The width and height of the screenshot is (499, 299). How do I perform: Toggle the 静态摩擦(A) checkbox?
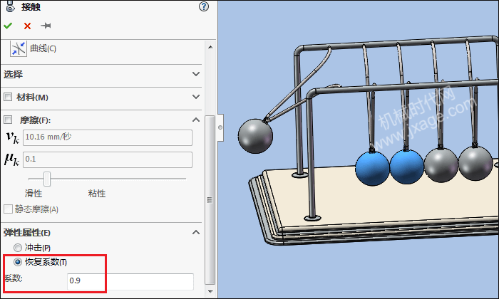pyautogui.click(x=8, y=209)
